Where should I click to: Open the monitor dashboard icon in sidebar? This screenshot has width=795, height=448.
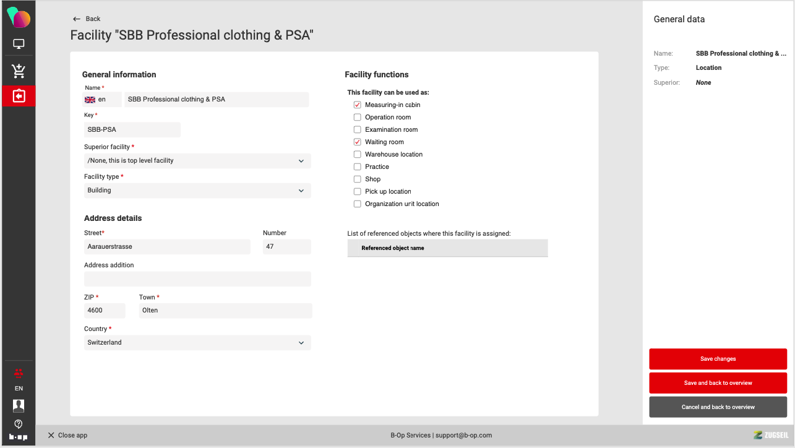(19, 45)
